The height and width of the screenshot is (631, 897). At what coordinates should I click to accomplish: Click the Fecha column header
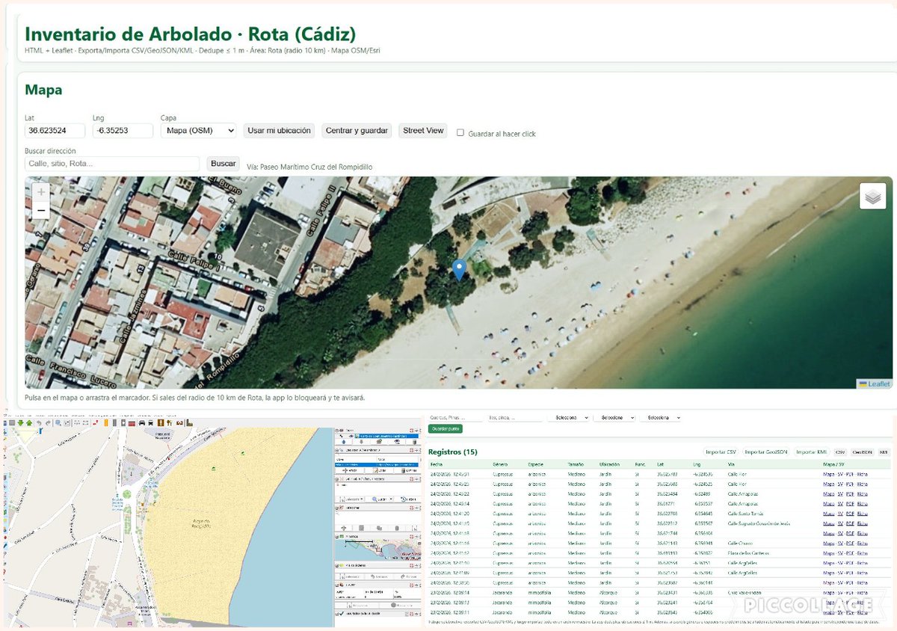[x=437, y=464]
